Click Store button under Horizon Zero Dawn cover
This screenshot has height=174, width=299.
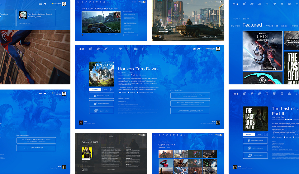(x=106, y=89)
